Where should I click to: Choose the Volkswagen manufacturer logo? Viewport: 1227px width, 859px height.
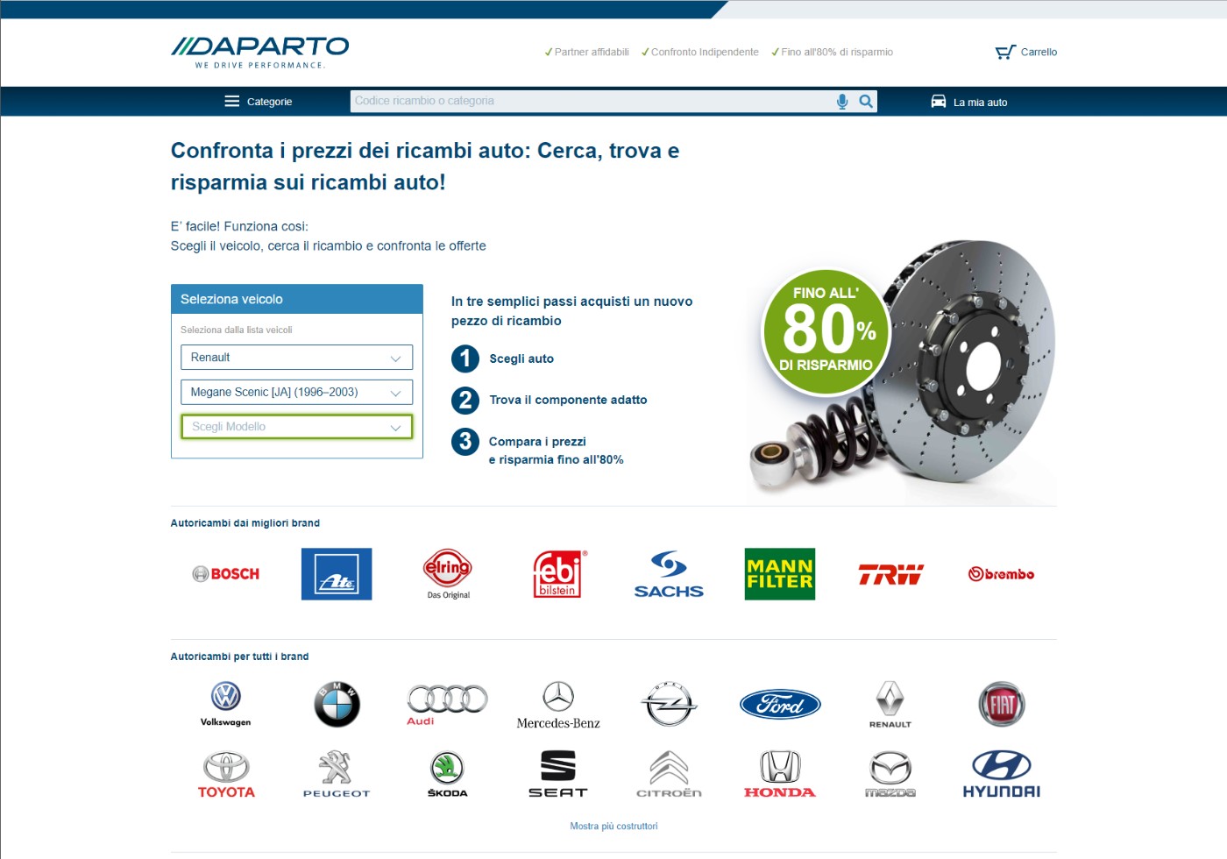coord(226,704)
